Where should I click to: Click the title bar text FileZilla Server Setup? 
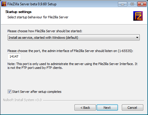point(32,4)
